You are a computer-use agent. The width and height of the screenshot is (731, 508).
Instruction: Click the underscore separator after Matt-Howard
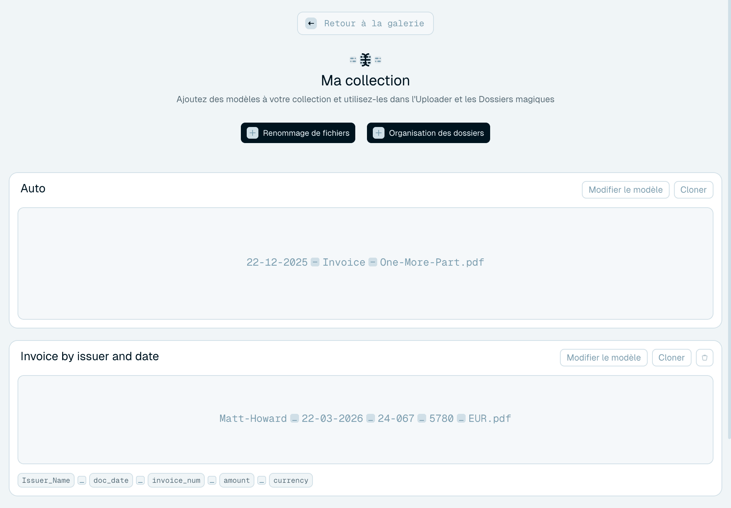click(x=295, y=418)
